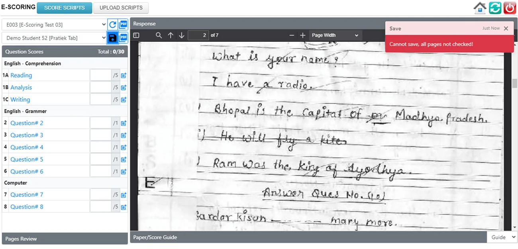Open the Question# 8 link
Viewport: 518px width, 249px height.
click(x=27, y=207)
